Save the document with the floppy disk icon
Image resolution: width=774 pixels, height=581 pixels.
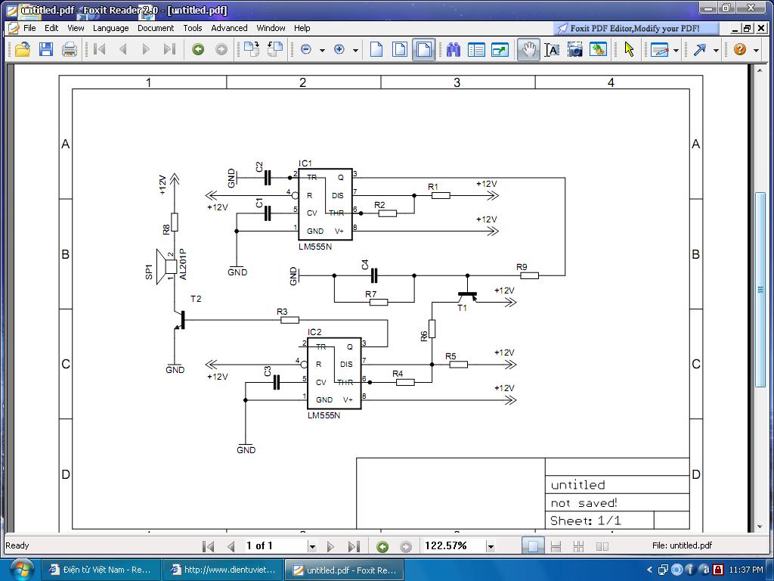[x=45, y=50]
